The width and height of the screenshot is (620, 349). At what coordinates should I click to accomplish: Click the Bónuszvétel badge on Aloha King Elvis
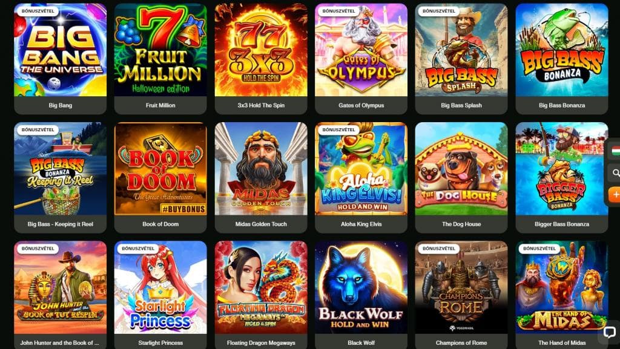[x=339, y=129]
